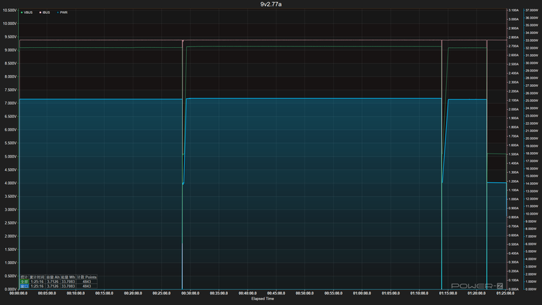Click the 01:00:00.0 time axis tick

(362, 293)
